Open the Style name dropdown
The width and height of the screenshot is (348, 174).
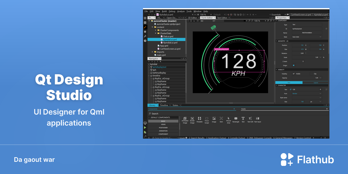pos(307,97)
